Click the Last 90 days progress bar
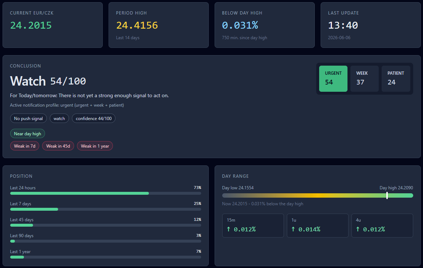The height and width of the screenshot is (268, 423). (106, 241)
